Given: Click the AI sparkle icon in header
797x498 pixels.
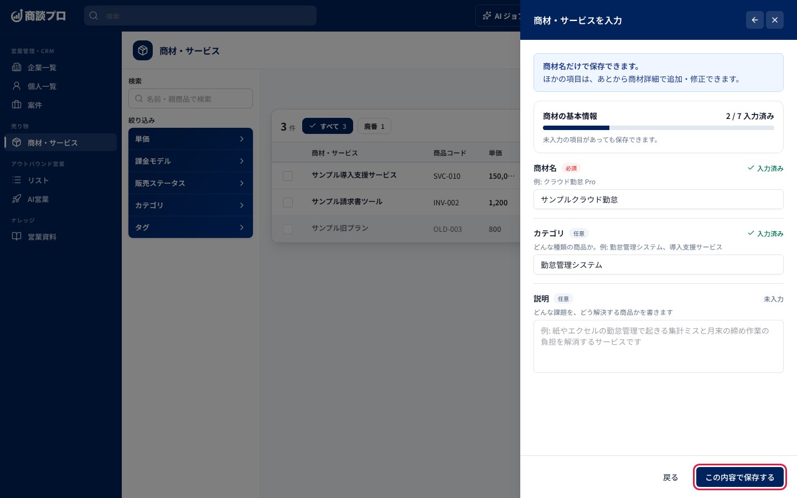Looking at the screenshot, I should pyautogui.click(x=487, y=16).
